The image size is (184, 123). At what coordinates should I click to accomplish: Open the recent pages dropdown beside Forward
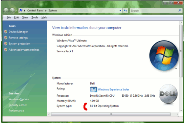[16, 11]
